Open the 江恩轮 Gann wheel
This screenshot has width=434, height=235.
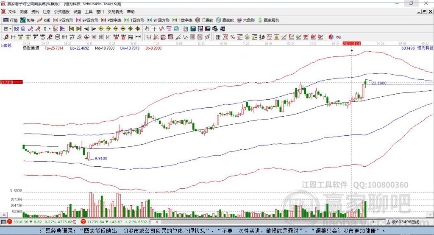tap(204, 20)
